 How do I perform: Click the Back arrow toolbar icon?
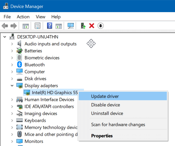tap(5, 26)
